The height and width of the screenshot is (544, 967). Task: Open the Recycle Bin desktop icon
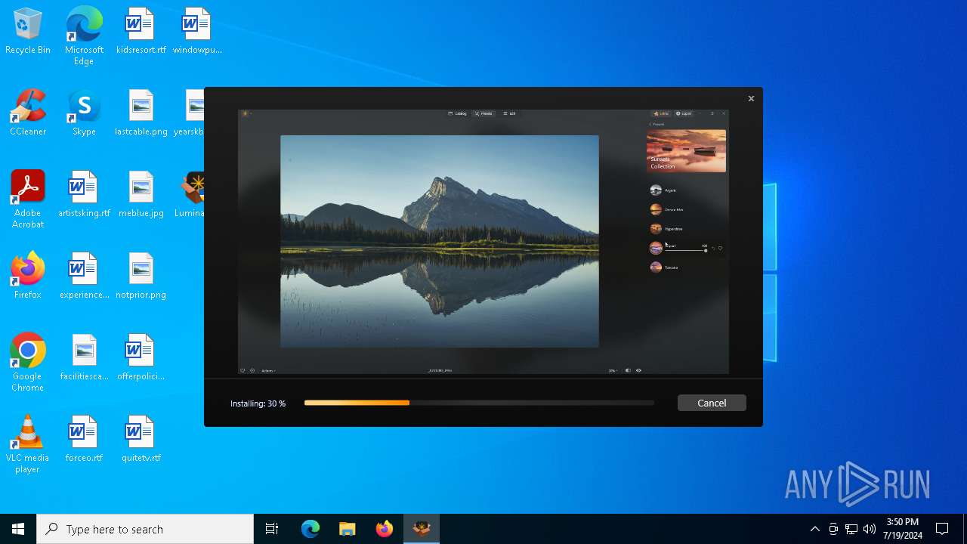[28, 32]
